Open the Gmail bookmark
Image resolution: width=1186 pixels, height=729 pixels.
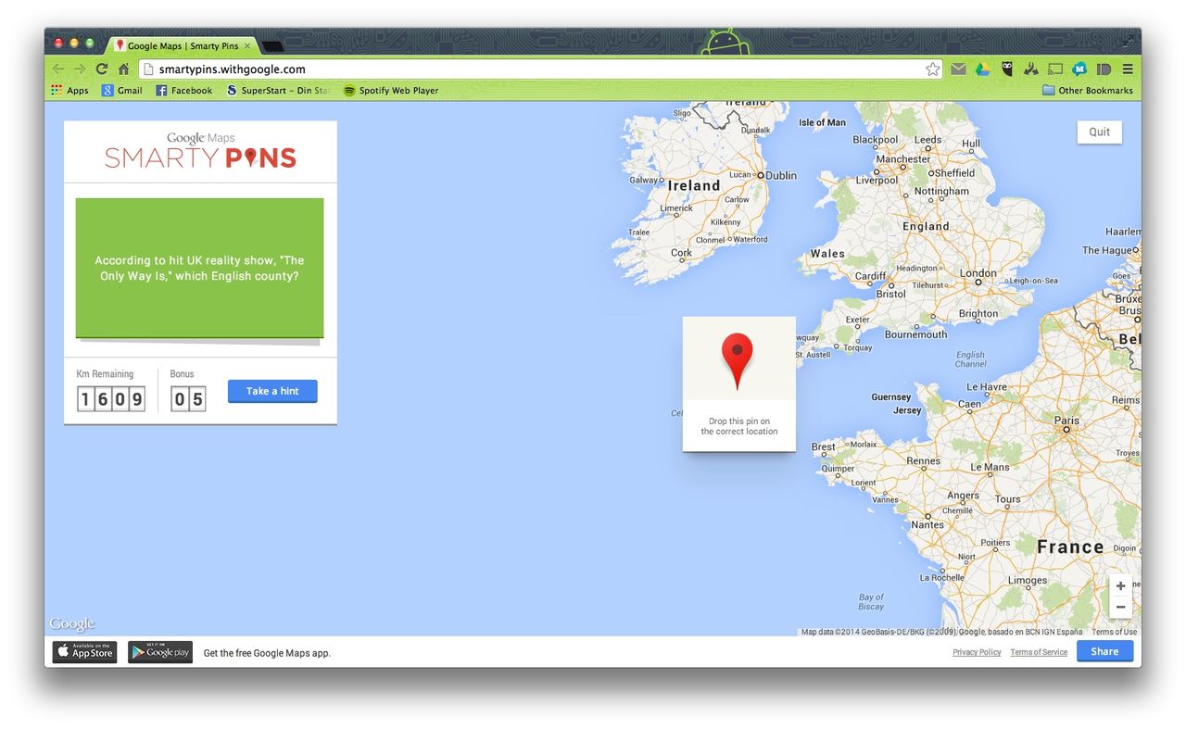click(122, 91)
